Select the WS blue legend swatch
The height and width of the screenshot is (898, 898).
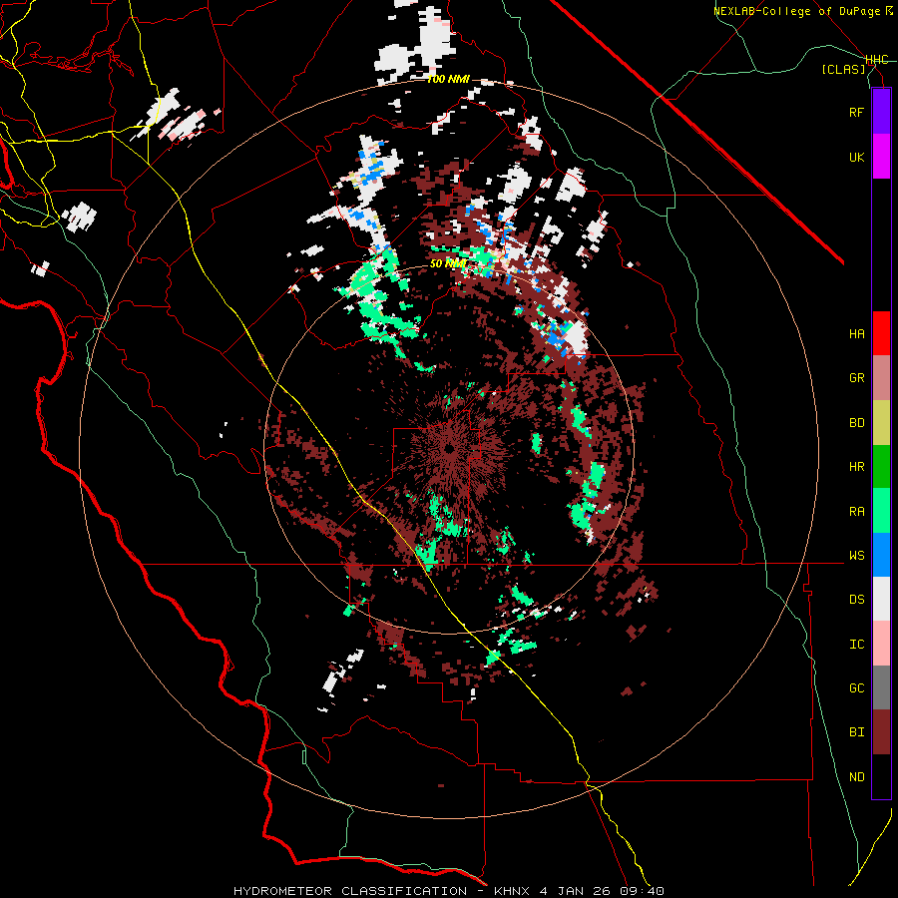click(881, 555)
